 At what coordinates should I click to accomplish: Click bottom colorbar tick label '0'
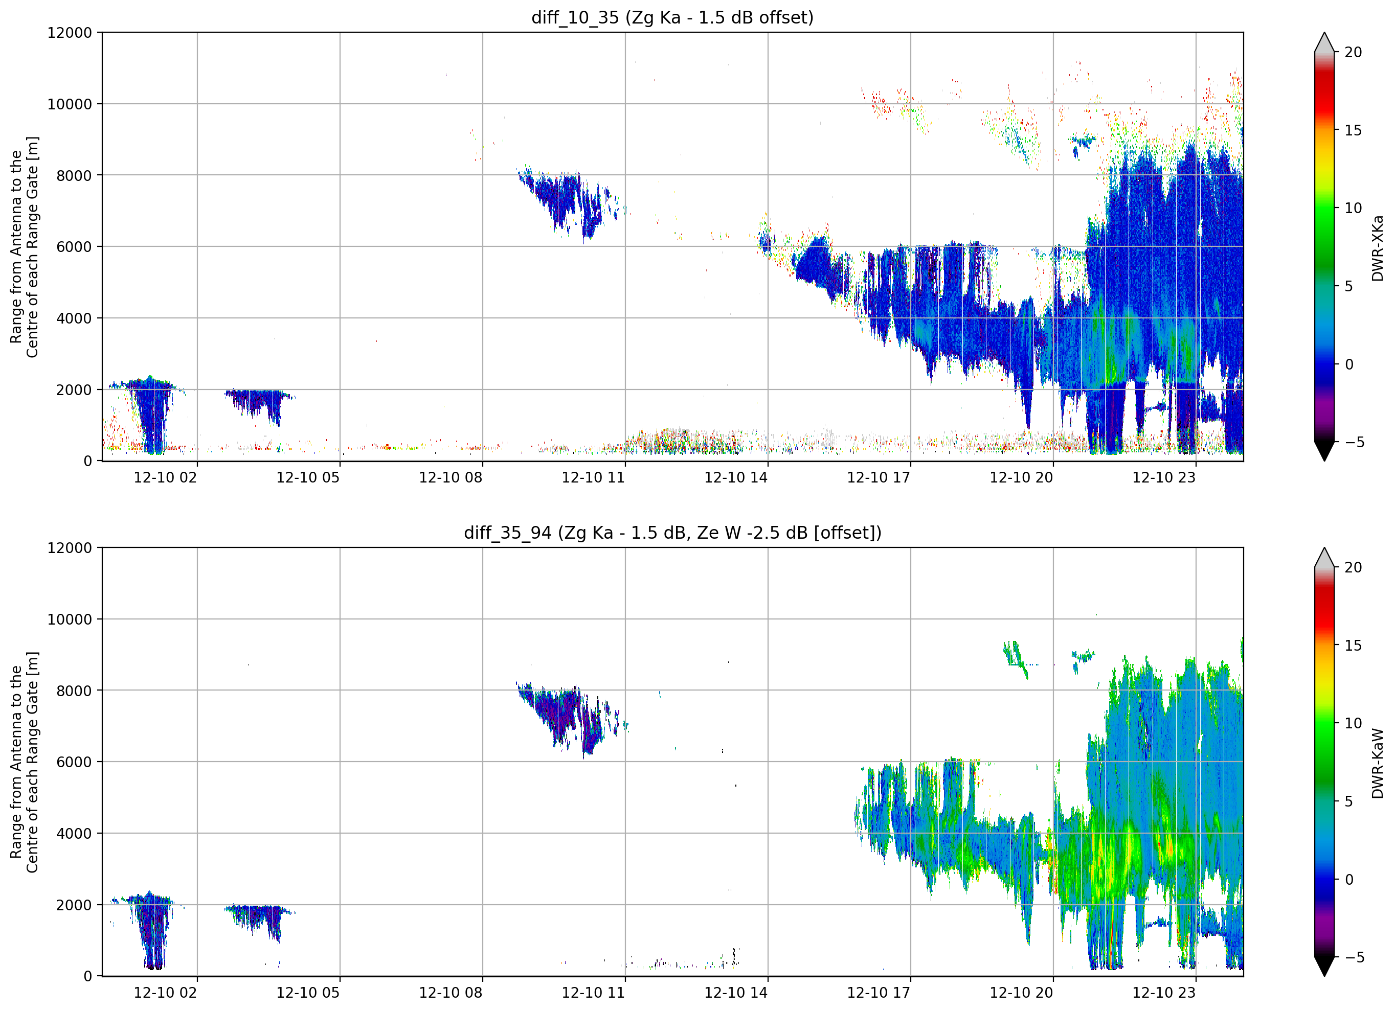pos(1349,880)
